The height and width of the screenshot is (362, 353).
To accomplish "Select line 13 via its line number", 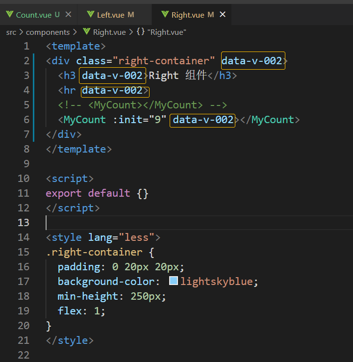I will [24, 223].
